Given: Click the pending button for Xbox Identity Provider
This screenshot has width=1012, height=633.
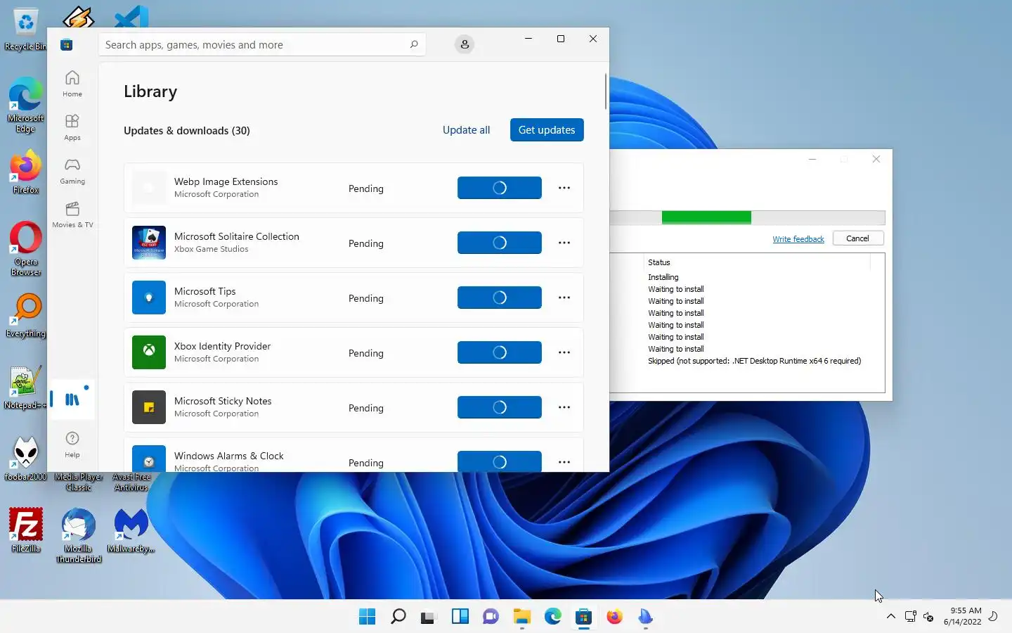Looking at the screenshot, I should coord(499,352).
